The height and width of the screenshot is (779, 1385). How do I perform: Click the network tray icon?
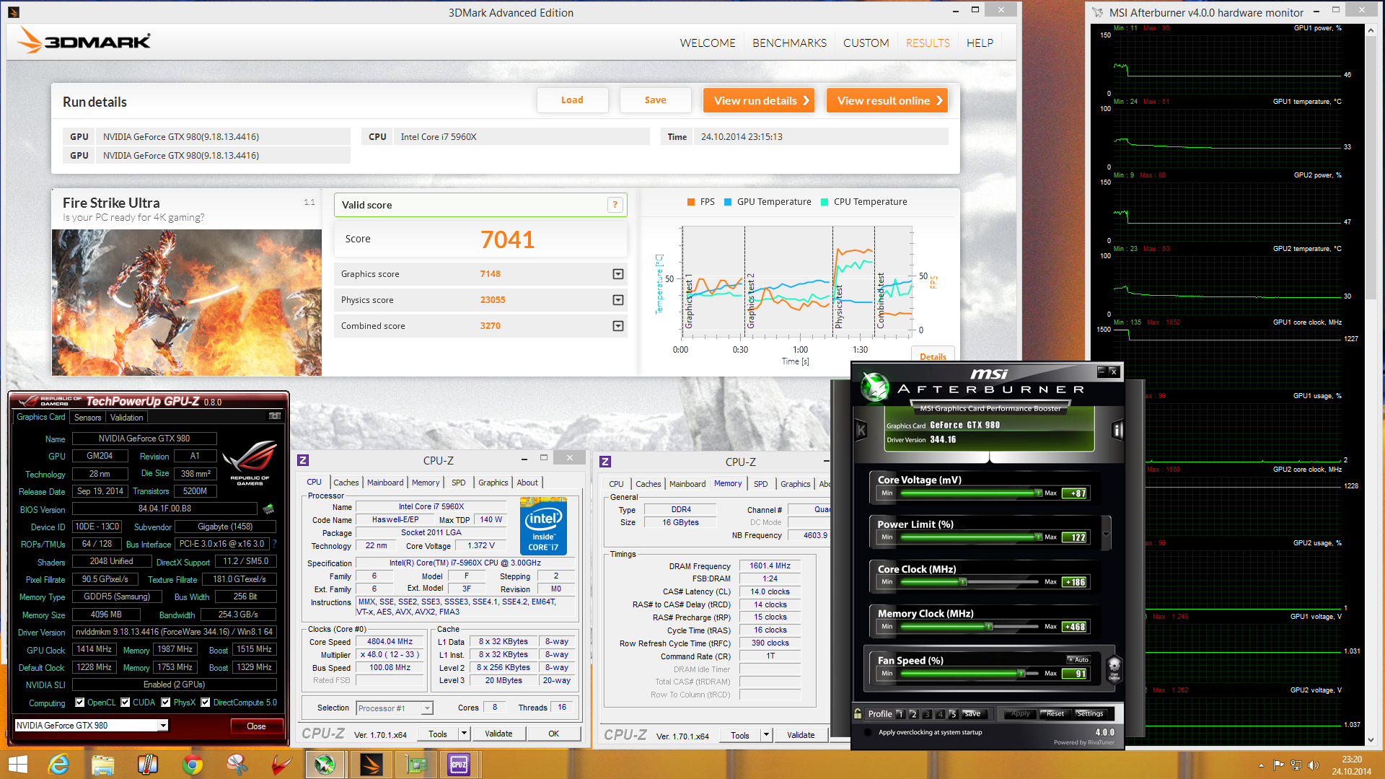click(x=1296, y=765)
